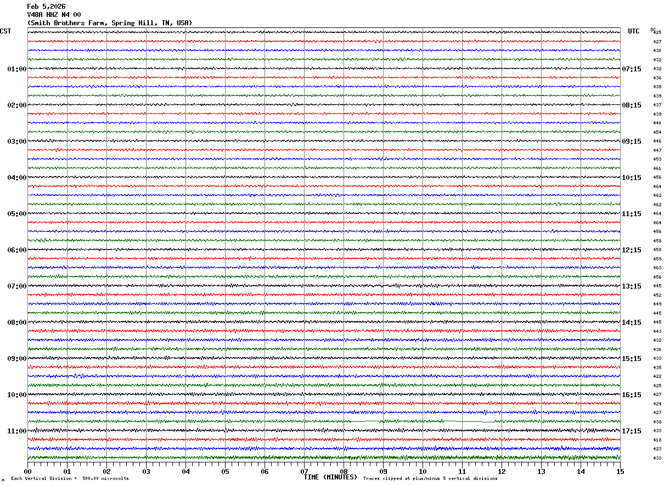Click '(Smith Brothers Farm, Spring Hill, TN, USA)'

click(110, 23)
